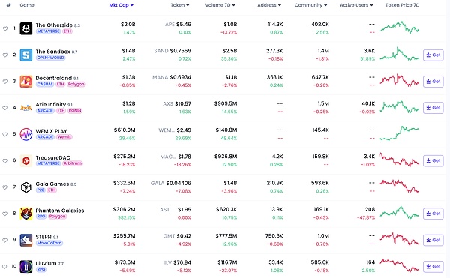Screen dimensions: 450x278
Task: View WEMIX PLAY 7D price sparkline
Action: (400, 133)
